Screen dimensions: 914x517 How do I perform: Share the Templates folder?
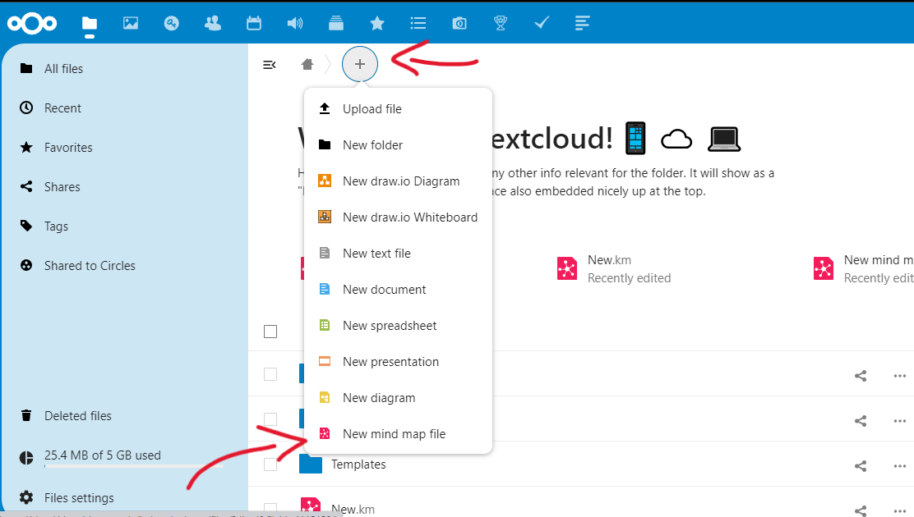pos(860,465)
